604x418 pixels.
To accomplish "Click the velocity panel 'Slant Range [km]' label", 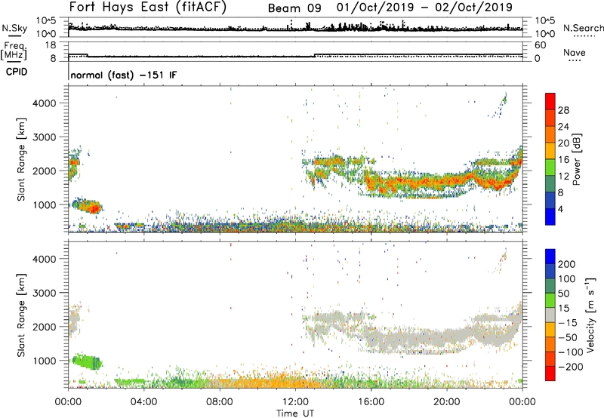I will coord(21,315).
